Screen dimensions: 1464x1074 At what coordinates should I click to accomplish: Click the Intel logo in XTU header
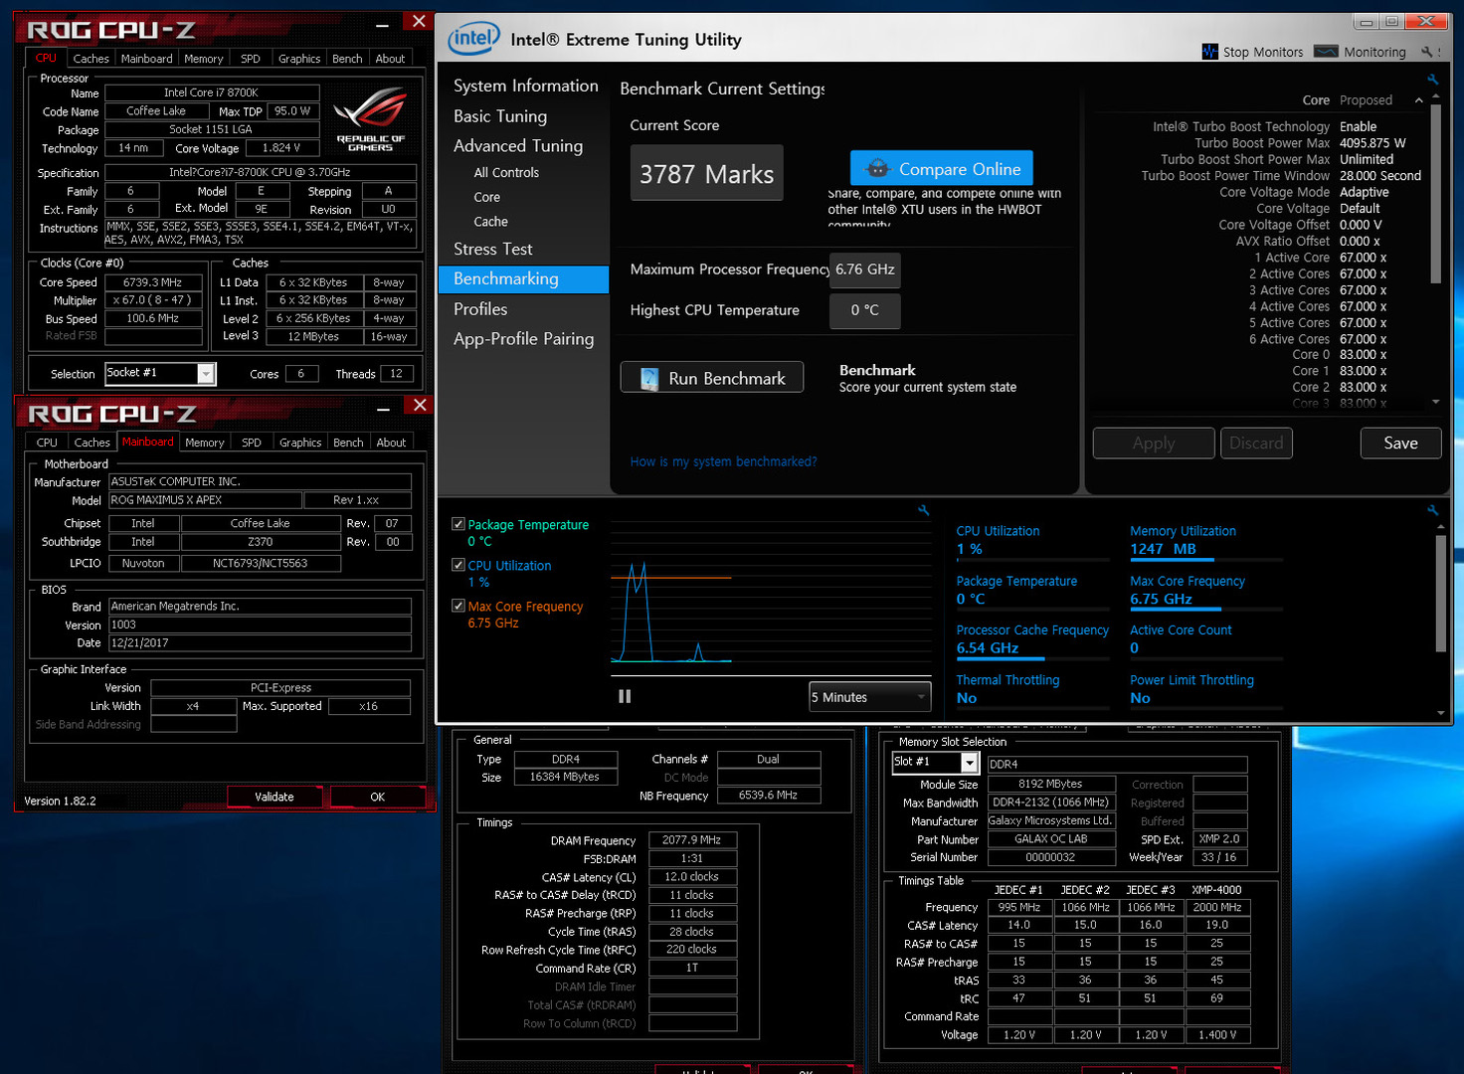pyautogui.click(x=473, y=39)
